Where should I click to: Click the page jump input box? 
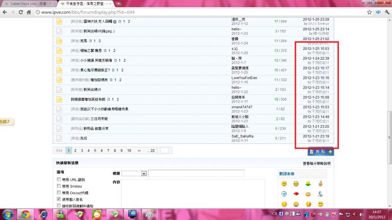click(x=165, y=151)
